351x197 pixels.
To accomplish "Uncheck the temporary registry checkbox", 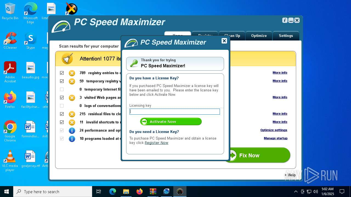I will tap(62, 81).
